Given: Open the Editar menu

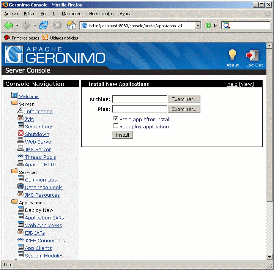Looking at the screenshot, I should pos(29,14).
